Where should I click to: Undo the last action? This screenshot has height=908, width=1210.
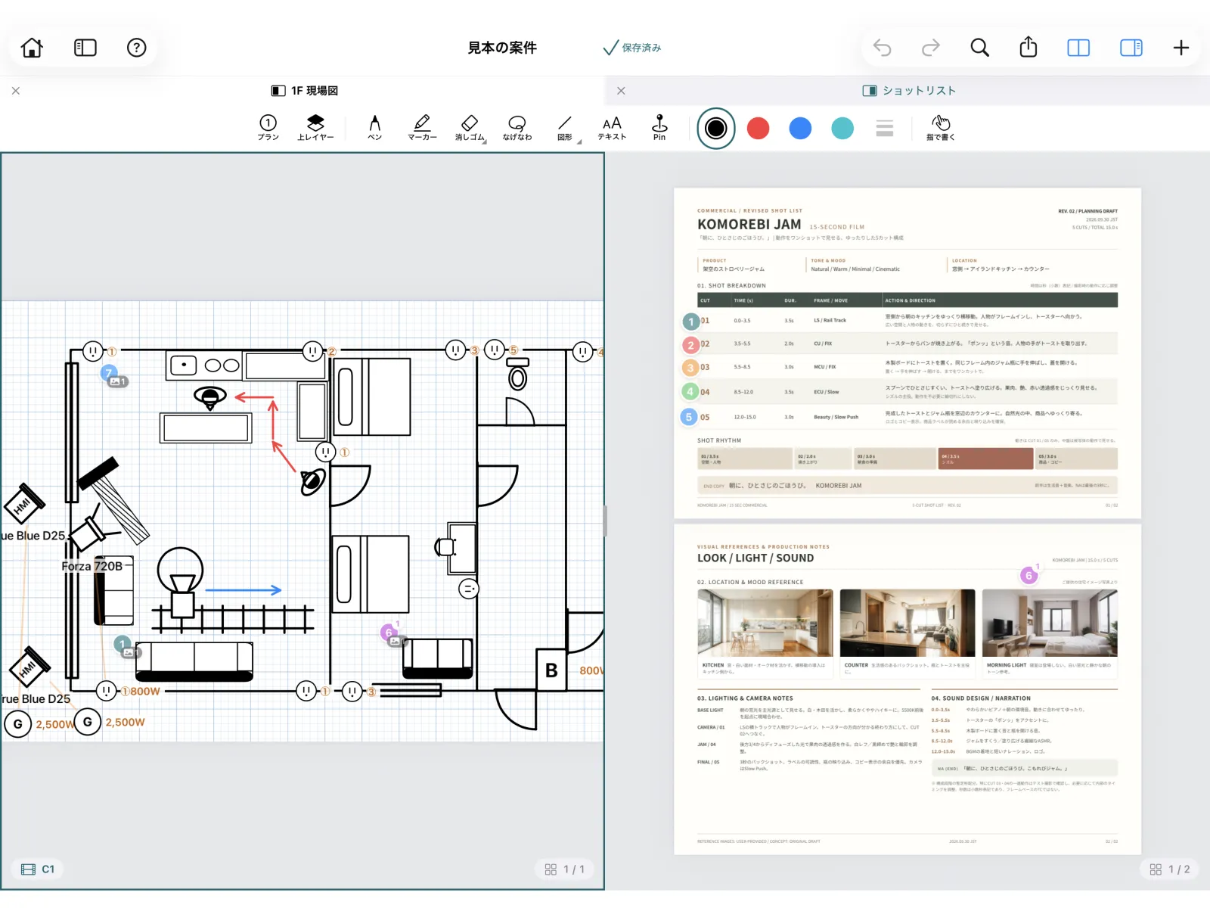pyautogui.click(x=882, y=48)
